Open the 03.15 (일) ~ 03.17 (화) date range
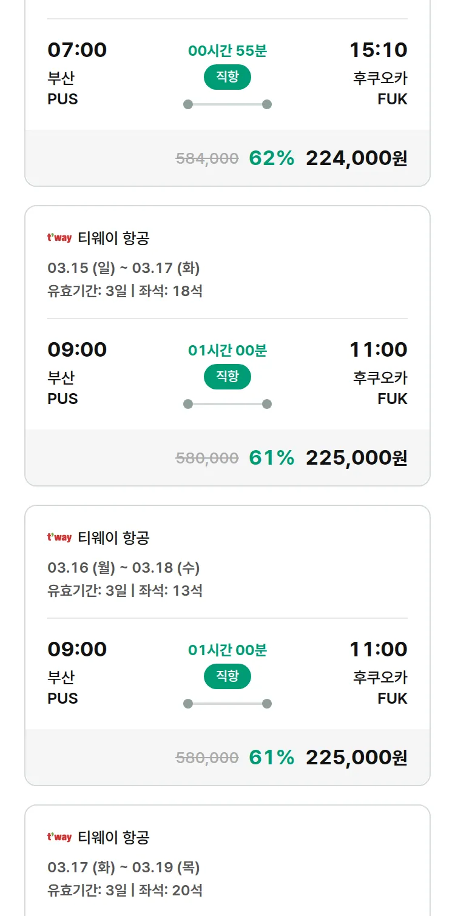455x916 pixels. (x=123, y=268)
